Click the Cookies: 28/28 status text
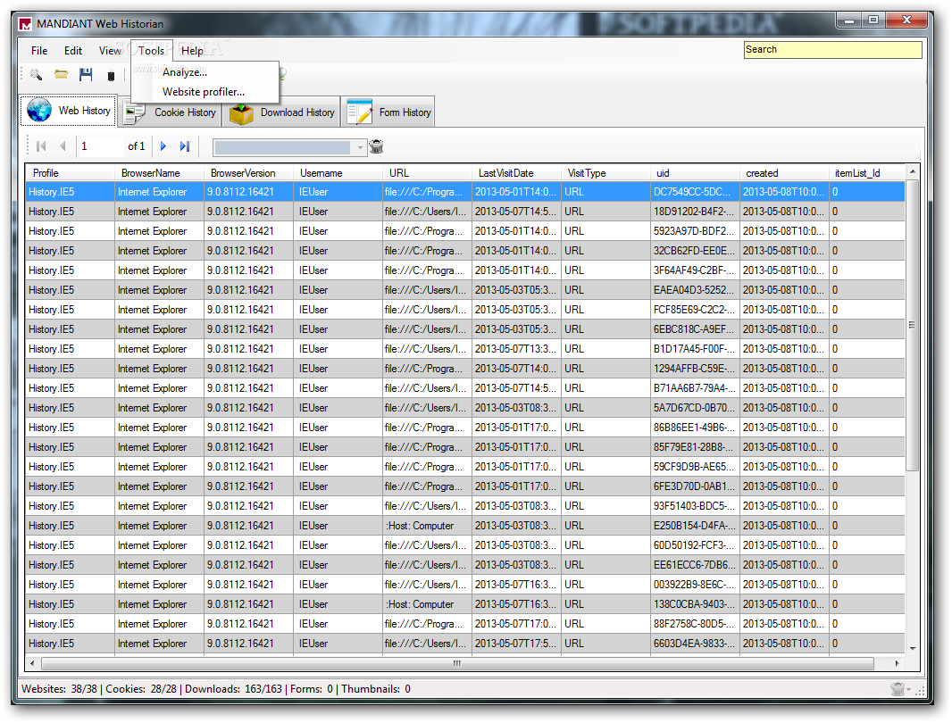 click(x=141, y=689)
